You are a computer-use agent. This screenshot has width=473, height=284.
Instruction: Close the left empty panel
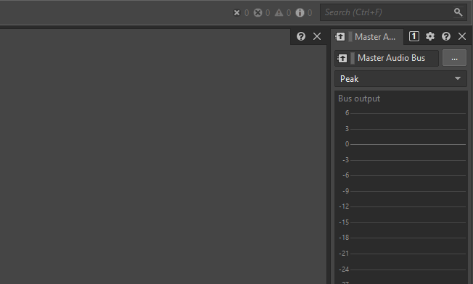point(317,36)
